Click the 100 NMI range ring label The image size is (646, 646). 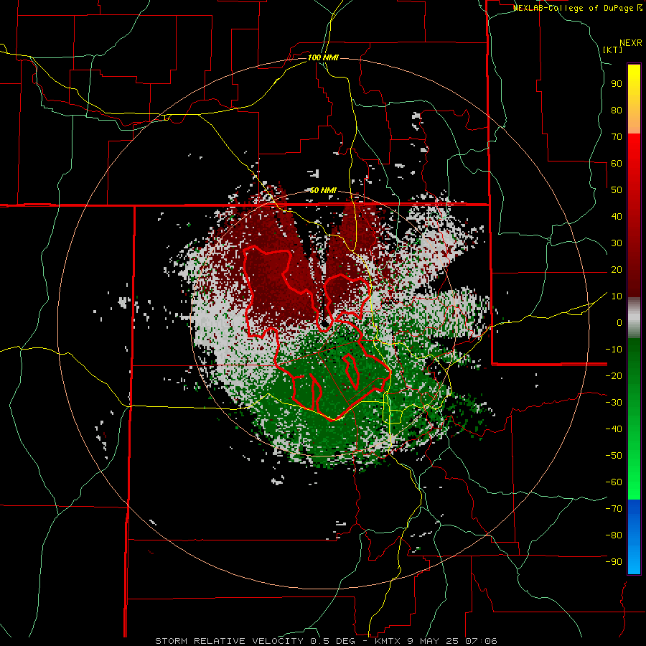coord(323,57)
